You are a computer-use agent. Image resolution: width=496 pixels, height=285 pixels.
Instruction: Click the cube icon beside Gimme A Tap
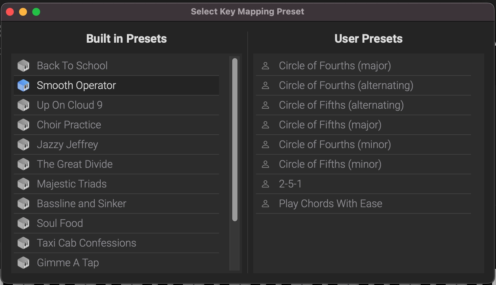(23, 263)
